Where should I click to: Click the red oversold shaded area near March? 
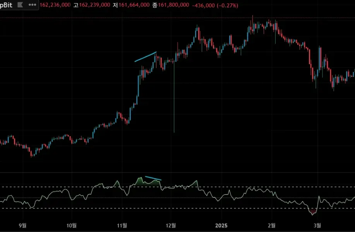click(x=313, y=212)
